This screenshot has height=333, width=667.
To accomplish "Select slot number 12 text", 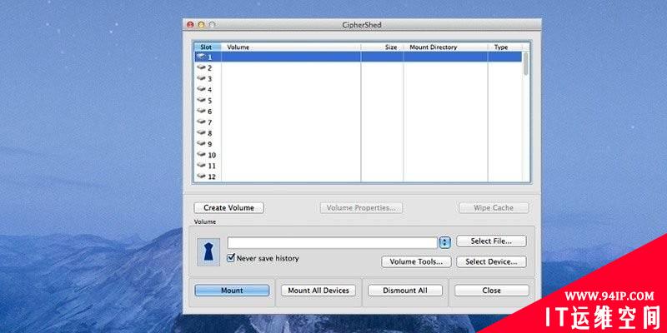I will pyautogui.click(x=212, y=176).
